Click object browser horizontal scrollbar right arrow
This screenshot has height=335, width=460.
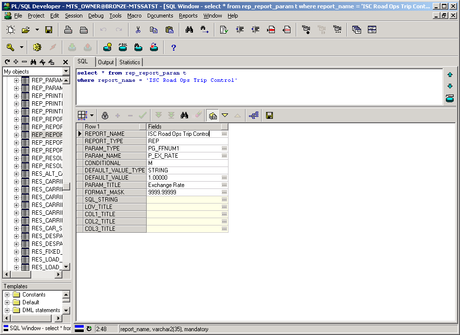coord(58,274)
